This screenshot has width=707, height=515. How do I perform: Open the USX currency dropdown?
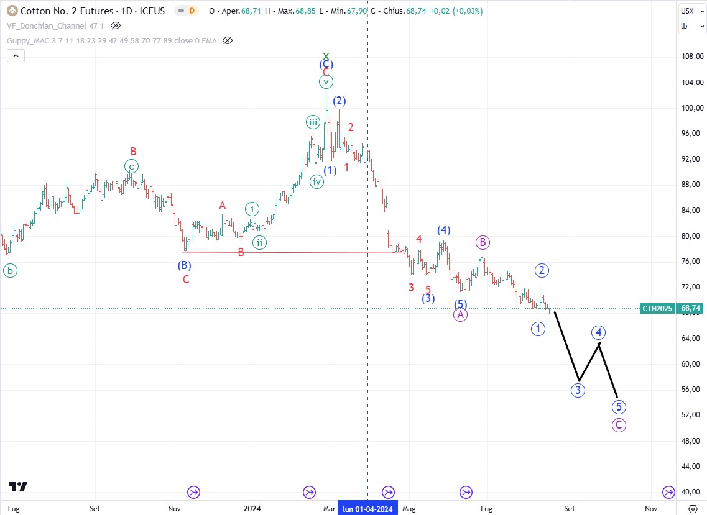[x=693, y=11]
